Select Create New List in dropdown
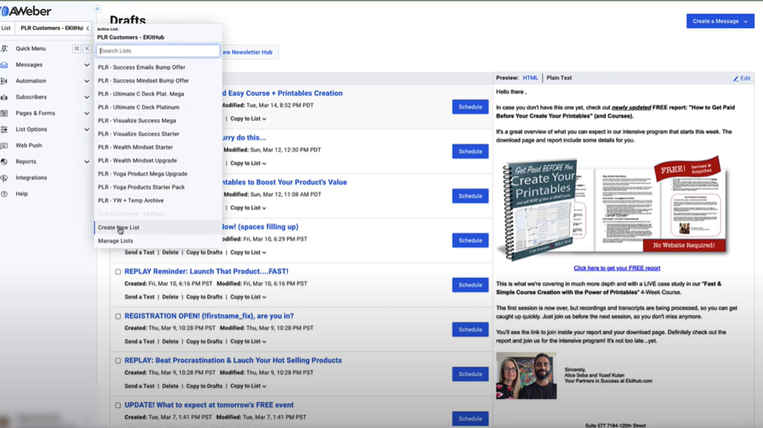Image resolution: width=763 pixels, height=428 pixels. click(x=158, y=227)
